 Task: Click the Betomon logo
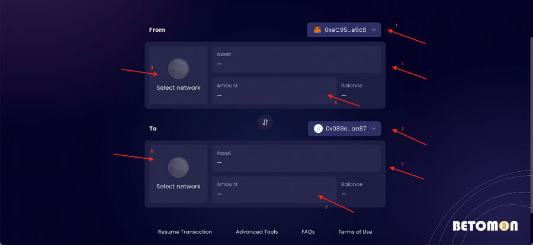click(486, 226)
